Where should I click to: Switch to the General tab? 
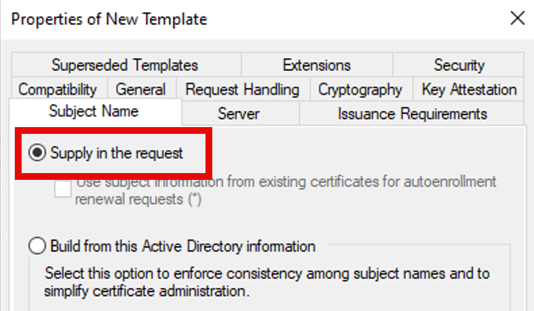click(141, 89)
